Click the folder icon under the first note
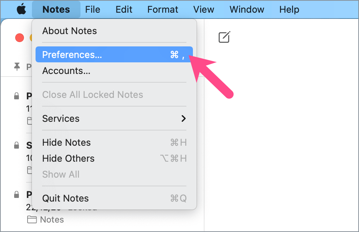Viewport: 359px width, 232px height. [29, 121]
